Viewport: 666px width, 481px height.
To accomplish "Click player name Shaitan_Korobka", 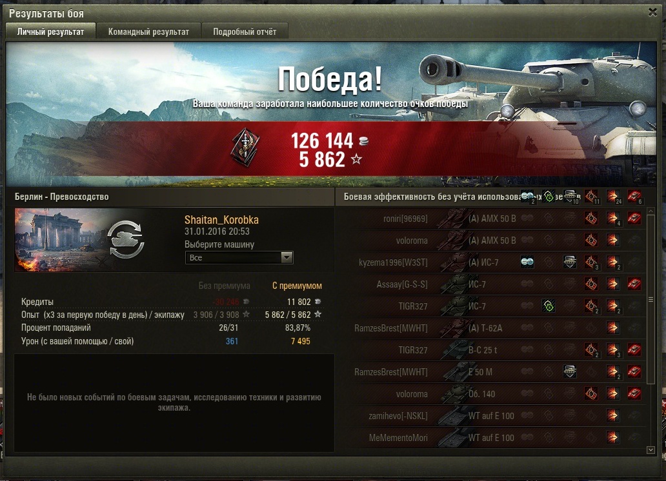I will pos(221,220).
